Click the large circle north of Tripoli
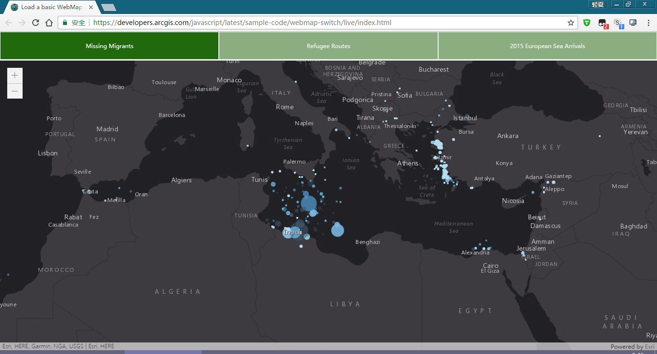 (x=309, y=203)
